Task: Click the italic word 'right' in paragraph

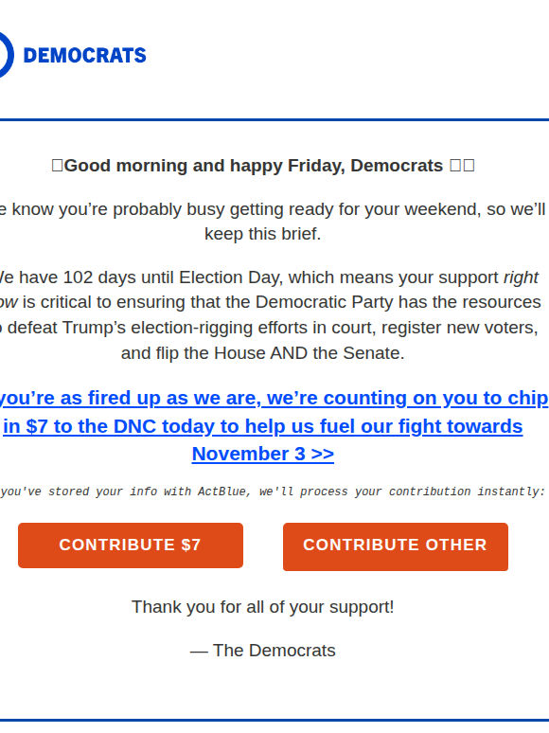Action: coord(521,277)
